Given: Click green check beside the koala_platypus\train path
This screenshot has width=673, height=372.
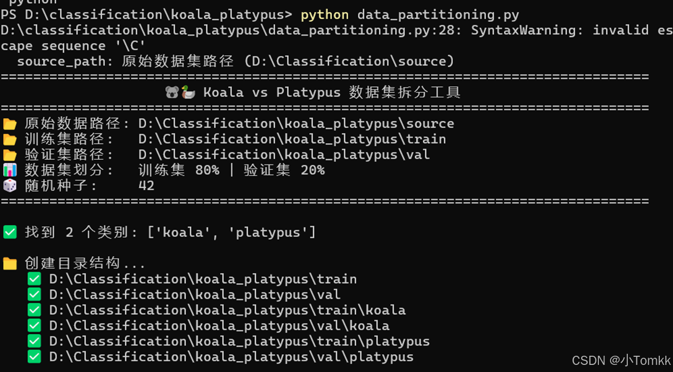Looking at the screenshot, I should pos(34,279).
